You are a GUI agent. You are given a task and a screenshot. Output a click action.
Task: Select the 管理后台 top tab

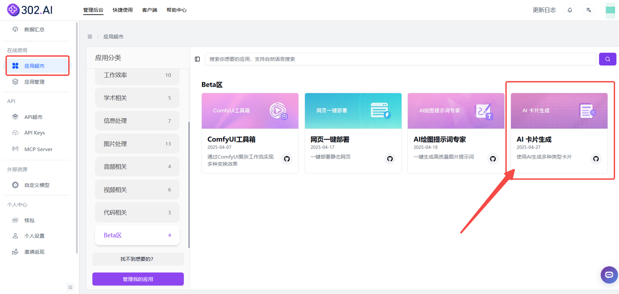(x=93, y=10)
